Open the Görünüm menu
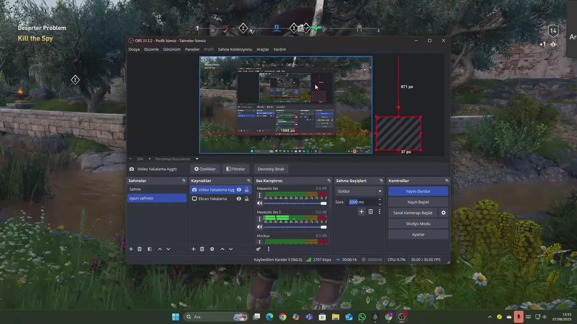The height and width of the screenshot is (324, 577). coord(172,49)
